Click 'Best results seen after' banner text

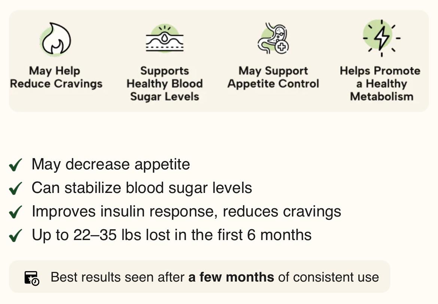[x=118, y=277]
